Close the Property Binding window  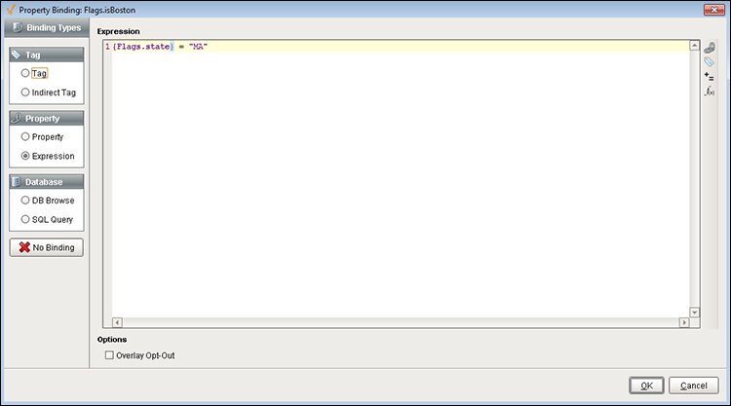(x=713, y=10)
